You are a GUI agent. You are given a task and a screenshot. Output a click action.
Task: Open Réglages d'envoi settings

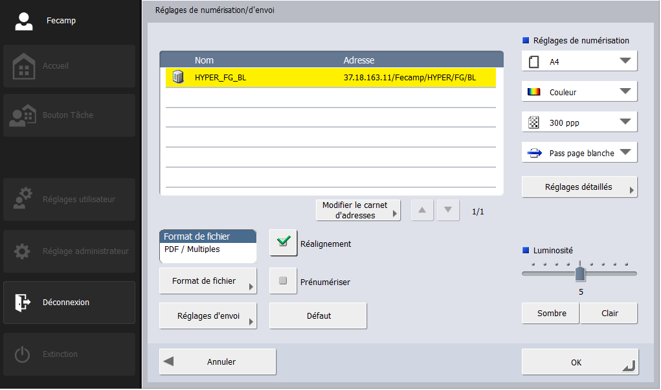[208, 316]
